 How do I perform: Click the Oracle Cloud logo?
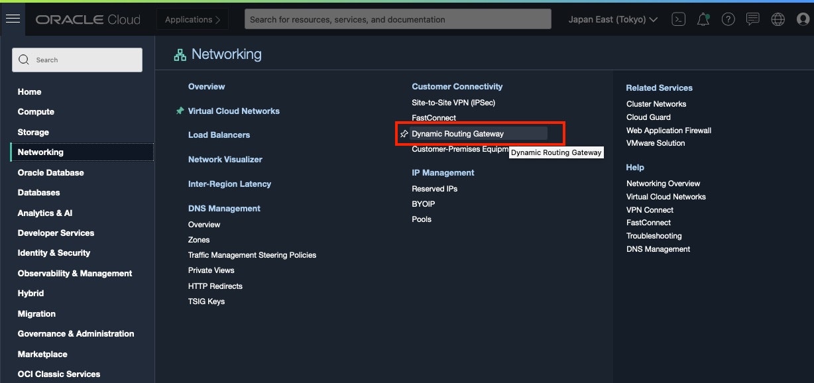(88, 20)
